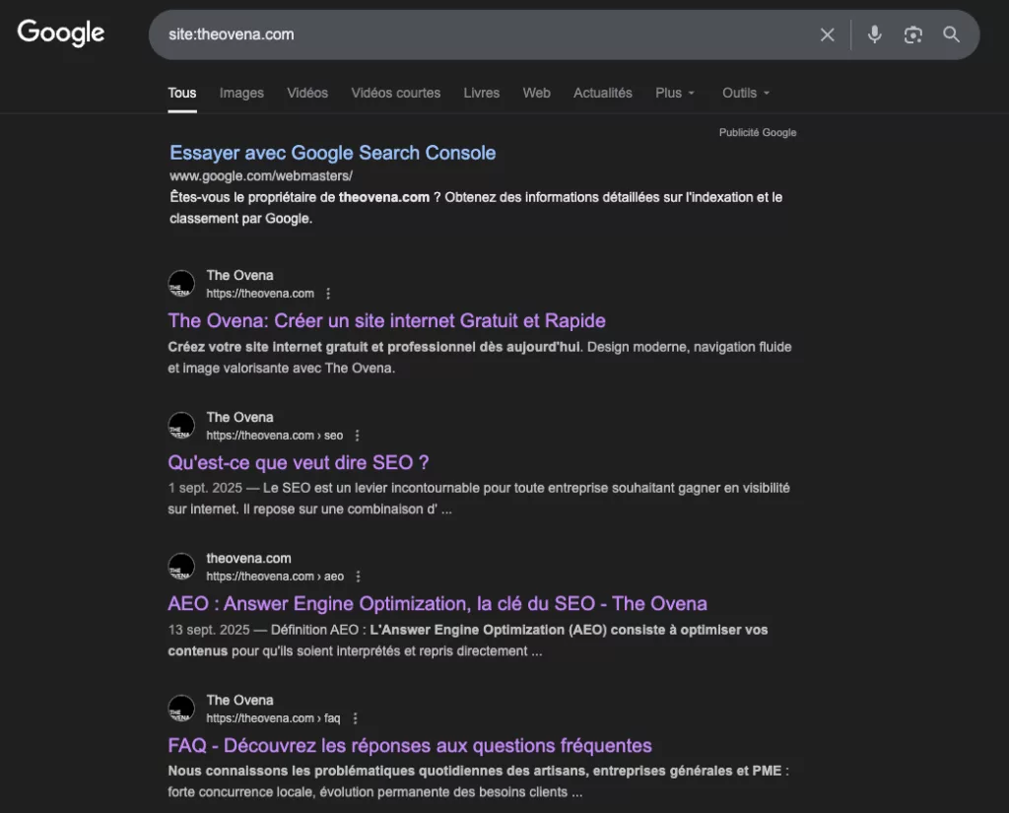Open Google Lens image search icon
The image size is (1009, 813).
913,34
